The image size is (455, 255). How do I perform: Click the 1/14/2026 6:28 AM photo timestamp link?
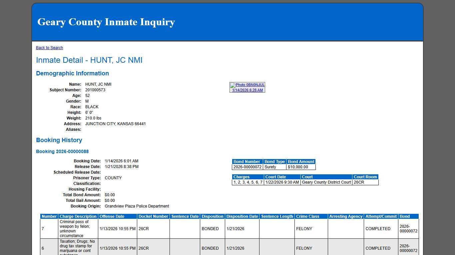[x=247, y=90]
